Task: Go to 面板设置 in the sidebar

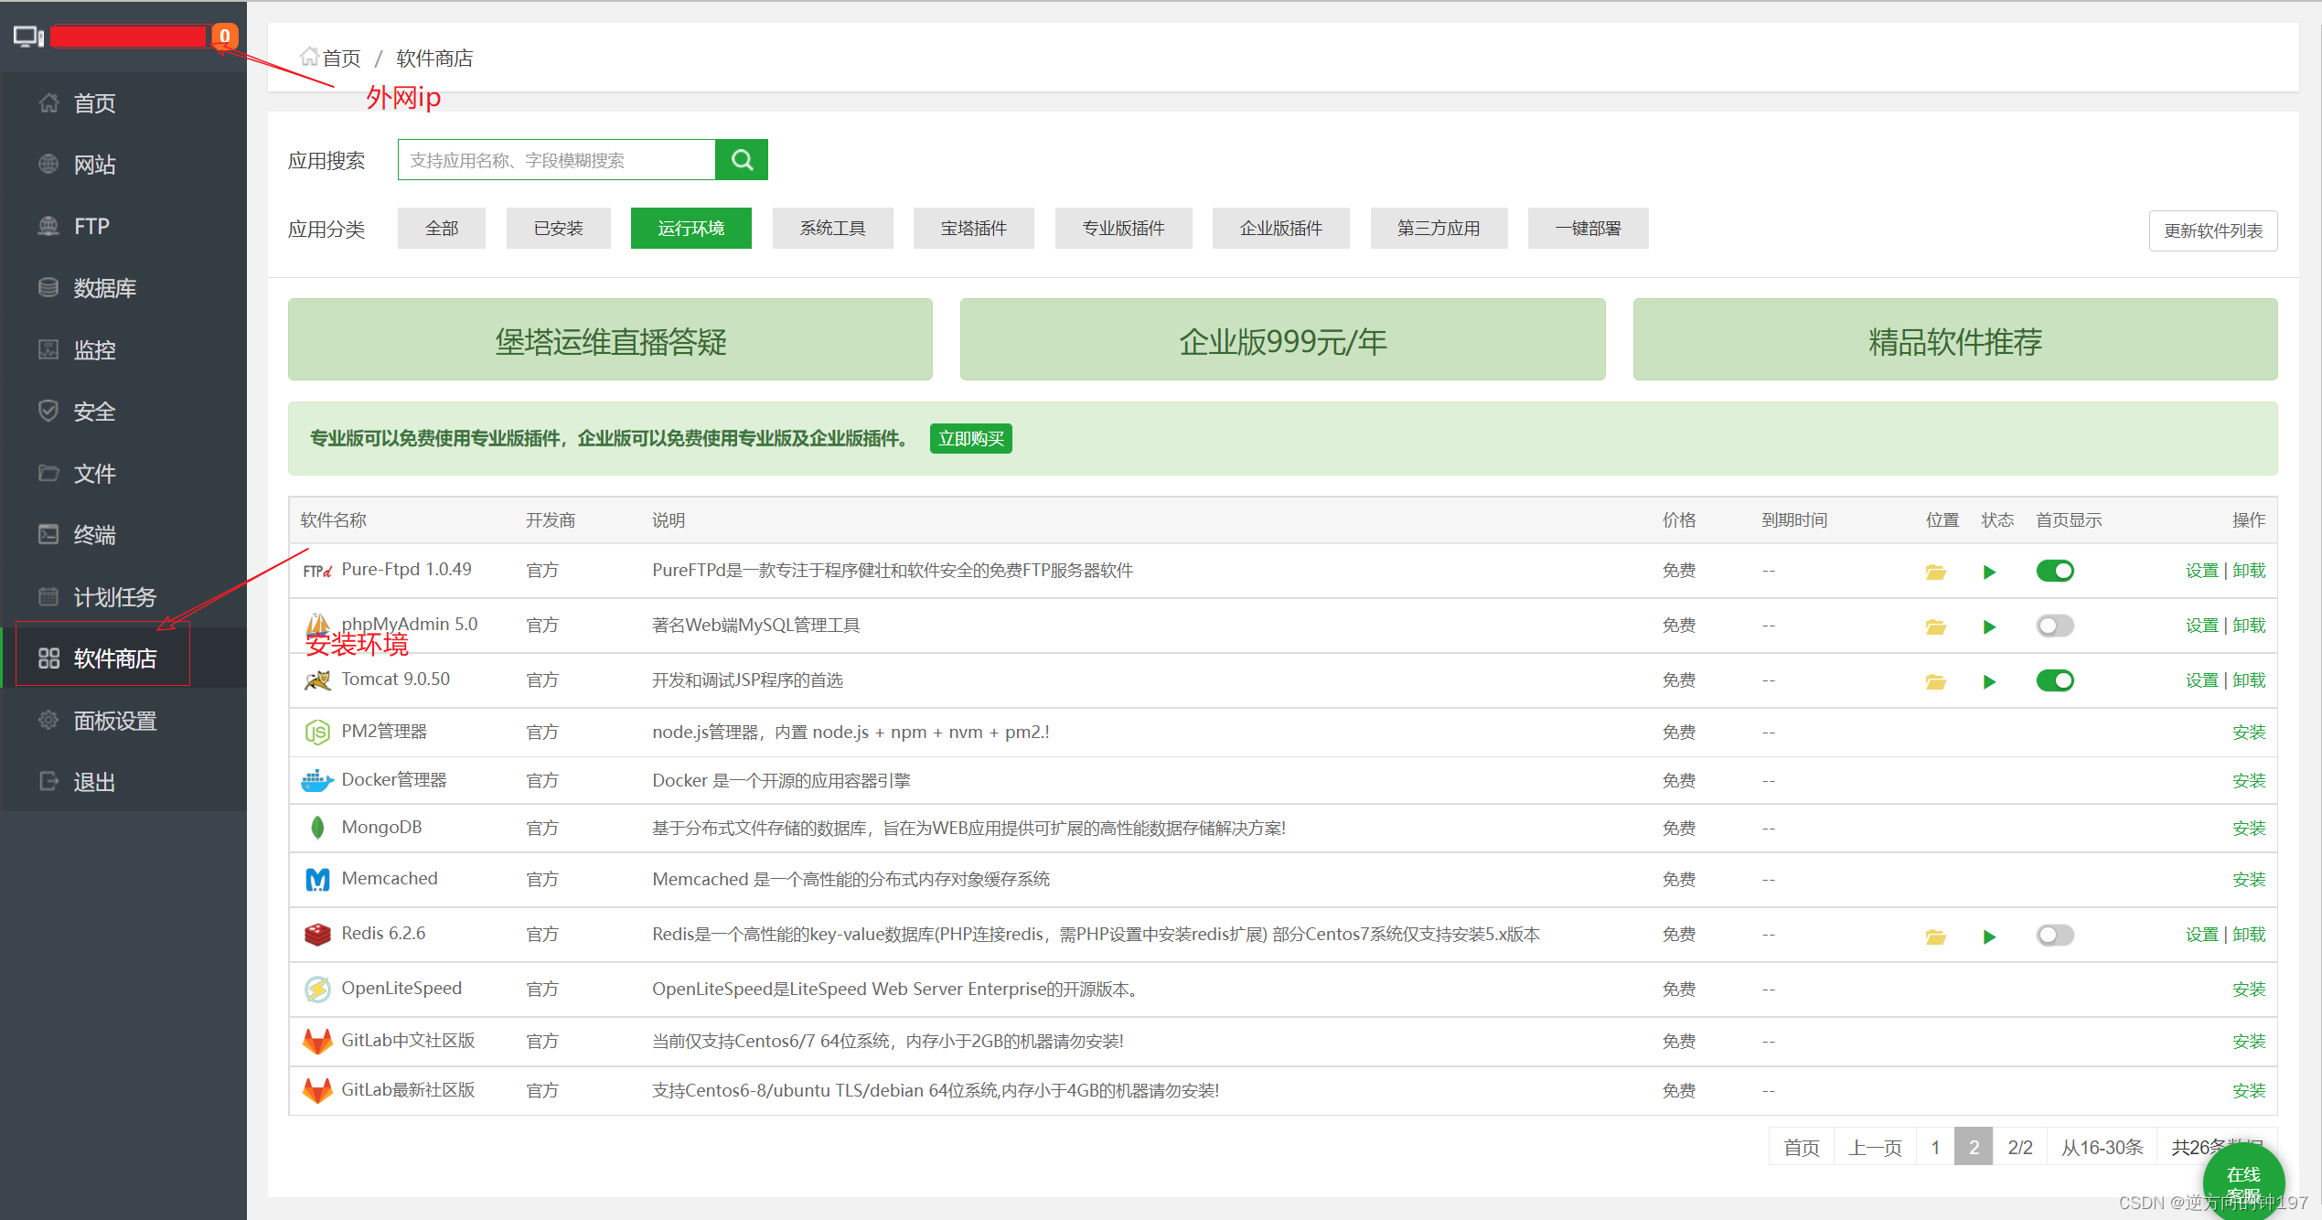Action: (x=114, y=721)
